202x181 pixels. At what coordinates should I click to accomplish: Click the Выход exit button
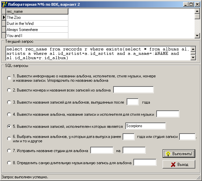pyautogui.click(x=179, y=164)
